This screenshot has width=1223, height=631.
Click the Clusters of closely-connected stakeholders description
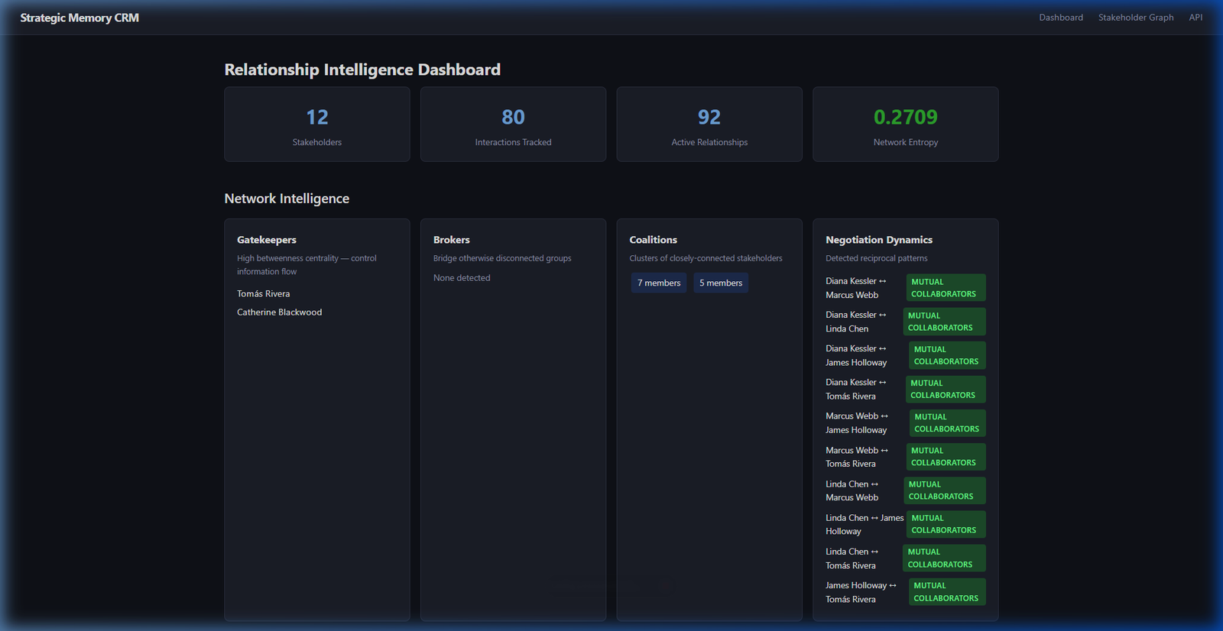pyautogui.click(x=706, y=258)
